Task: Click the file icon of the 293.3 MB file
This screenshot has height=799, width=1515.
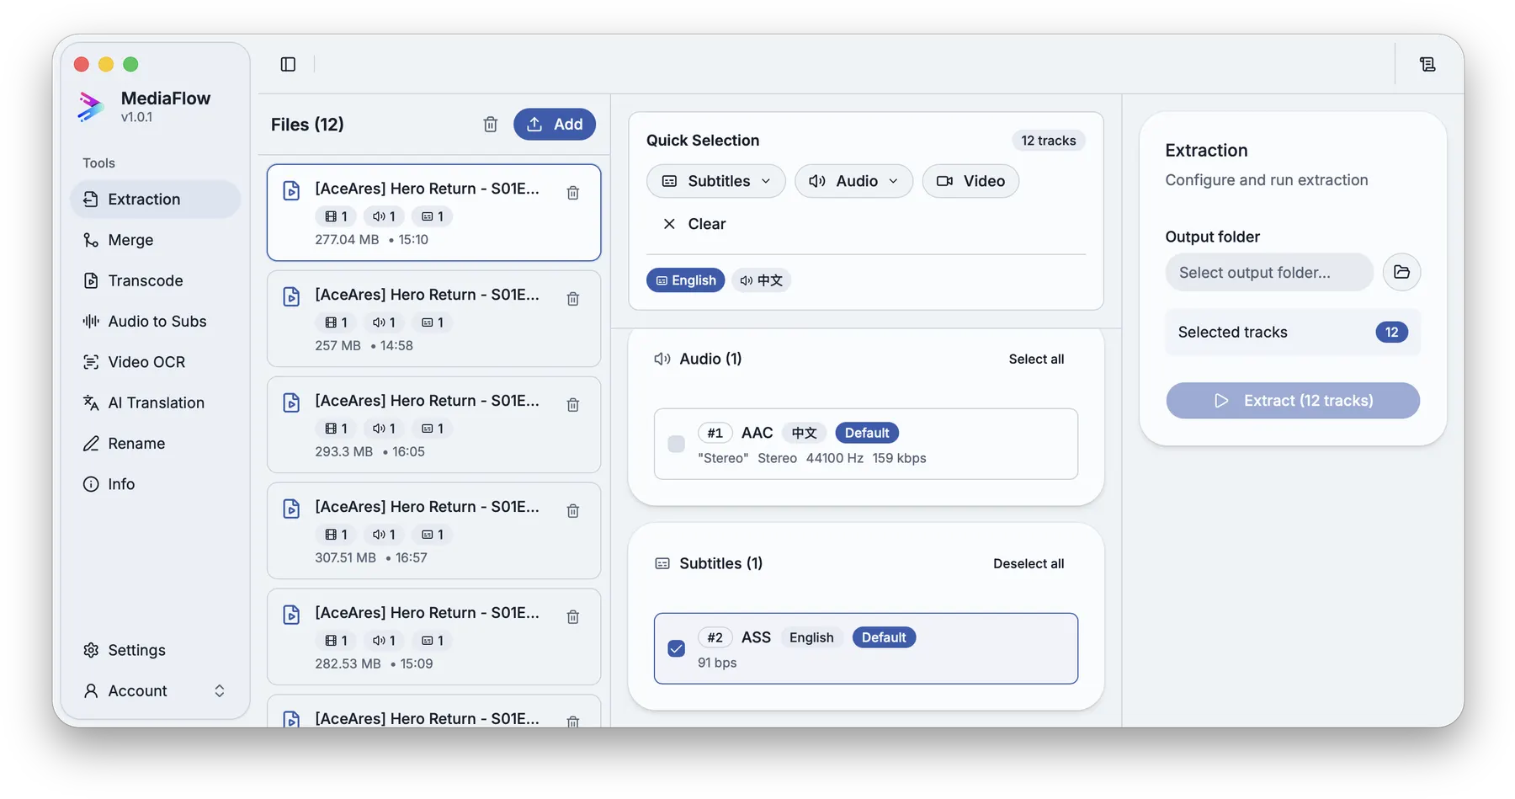Action: pos(291,402)
